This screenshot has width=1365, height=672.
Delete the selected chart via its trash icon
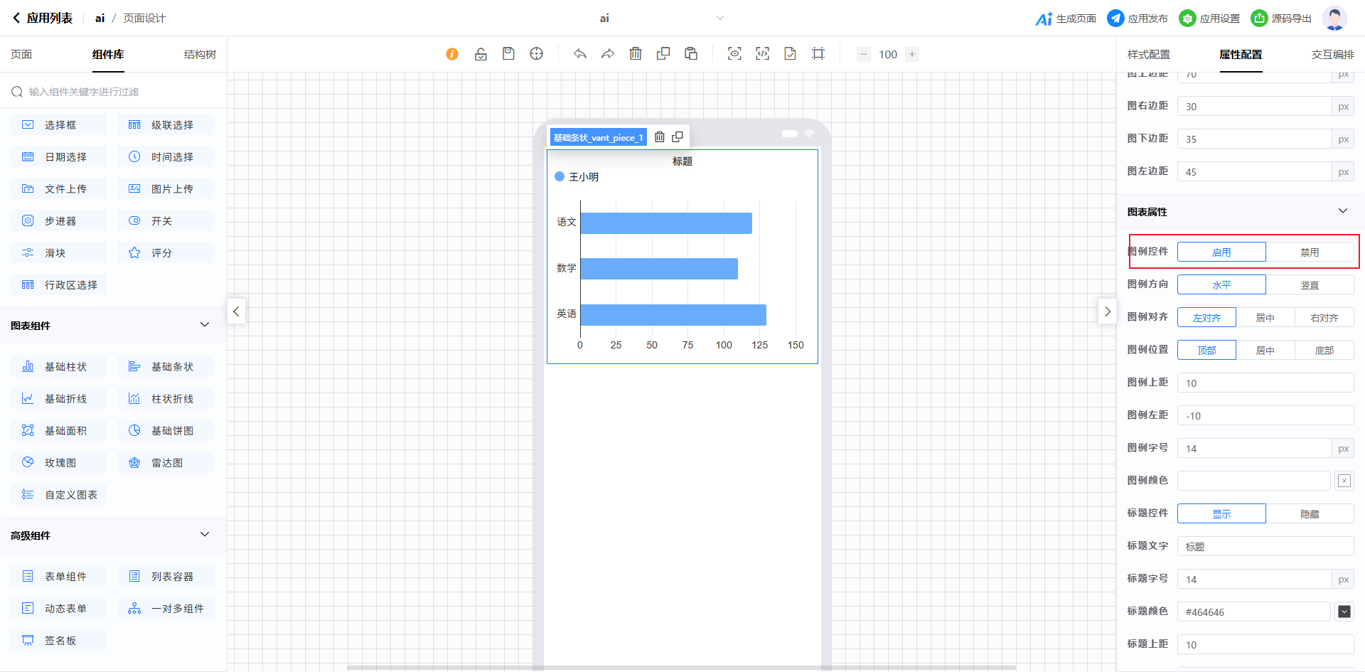coord(660,137)
